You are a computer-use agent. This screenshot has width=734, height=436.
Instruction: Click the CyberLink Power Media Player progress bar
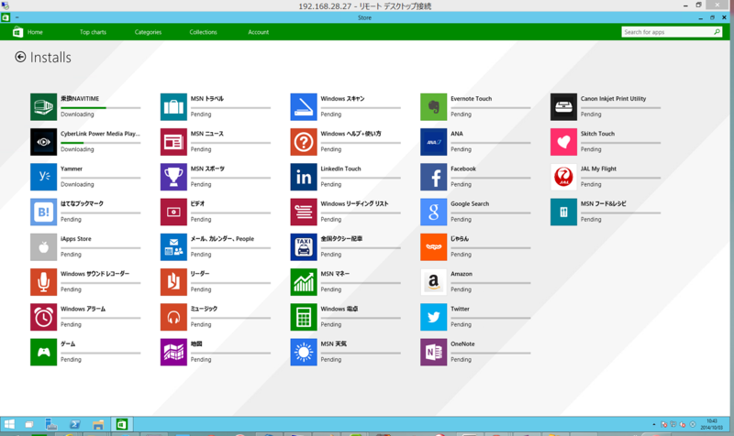tap(101, 143)
